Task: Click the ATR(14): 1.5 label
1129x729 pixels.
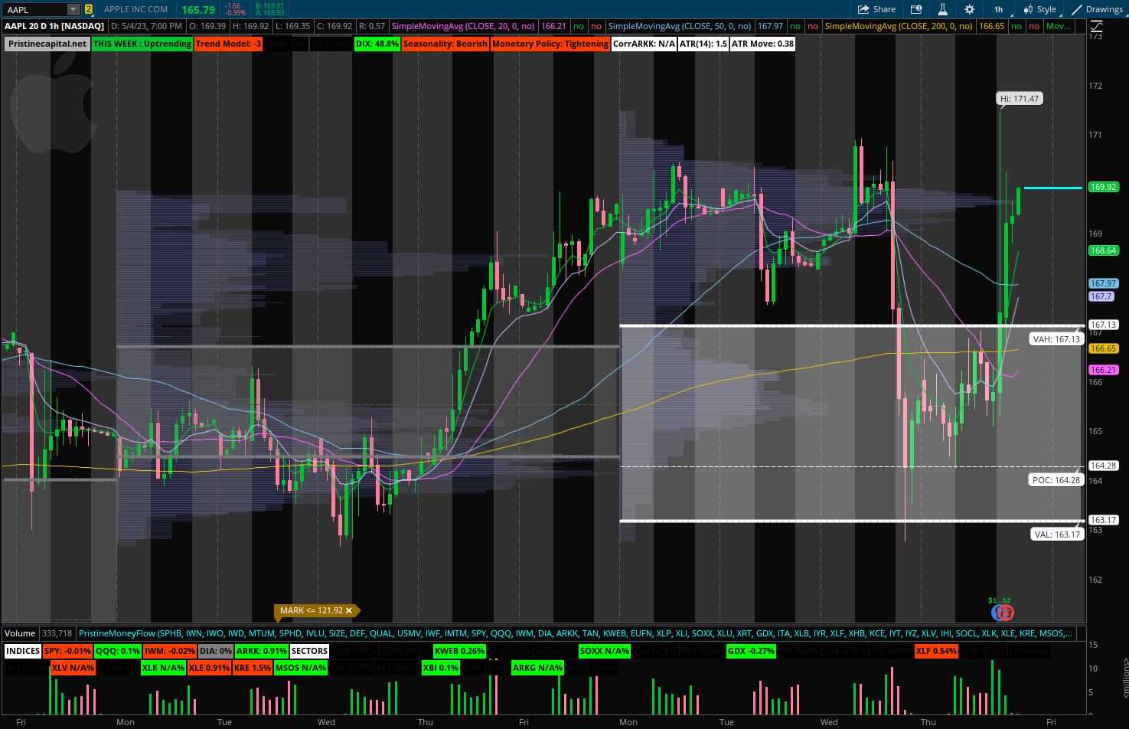Action: 703,44
